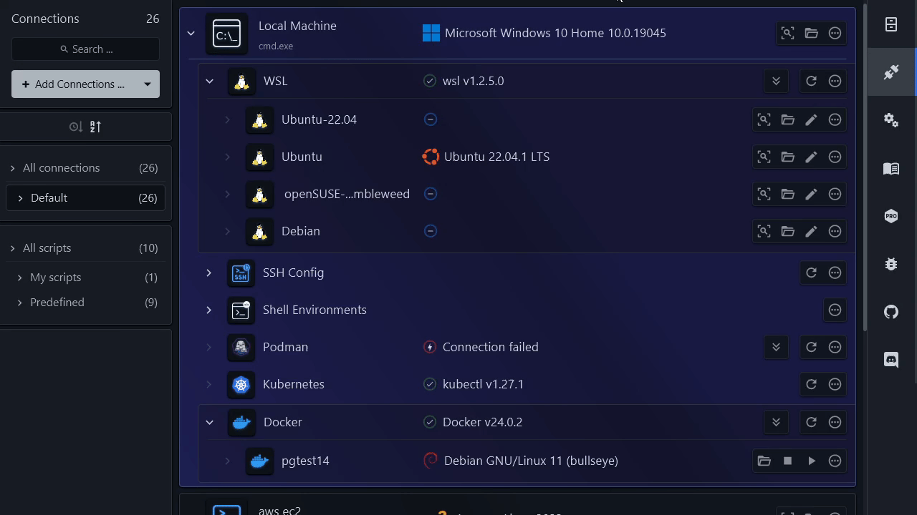Expand the Shell Environments group
Viewport: 917px width, 515px height.
tap(208, 310)
